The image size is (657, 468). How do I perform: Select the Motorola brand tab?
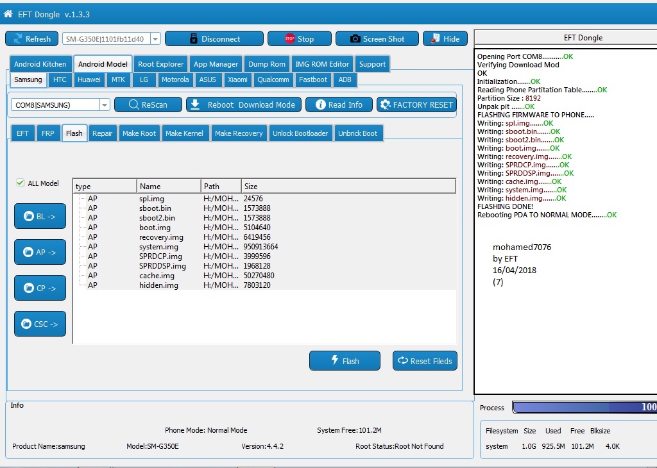tap(175, 79)
